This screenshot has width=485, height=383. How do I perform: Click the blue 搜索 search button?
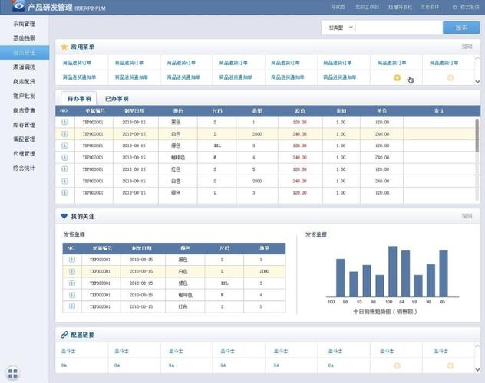461,28
